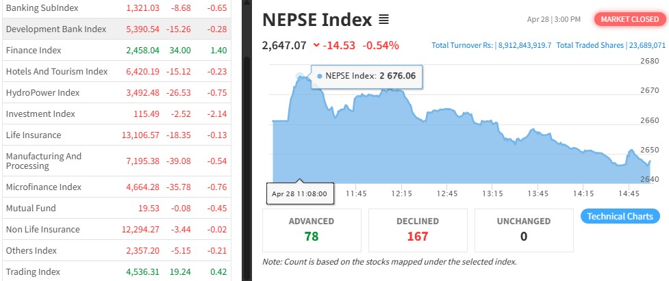Click the blue tooltip dot marker
The width and height of the screenshot is (669, 281).
pos(320,76)
